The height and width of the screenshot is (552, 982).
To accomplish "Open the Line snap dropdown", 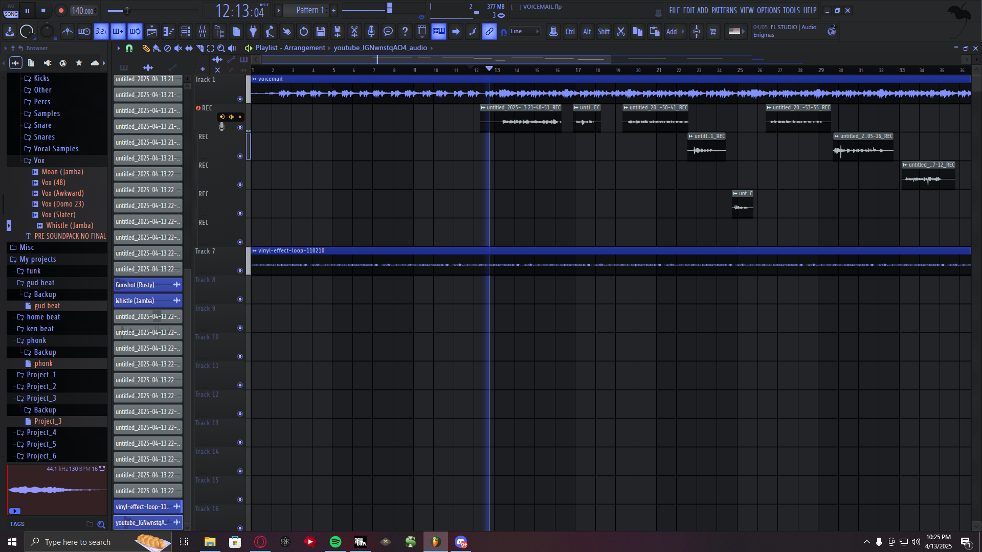I will pos(524,32).
